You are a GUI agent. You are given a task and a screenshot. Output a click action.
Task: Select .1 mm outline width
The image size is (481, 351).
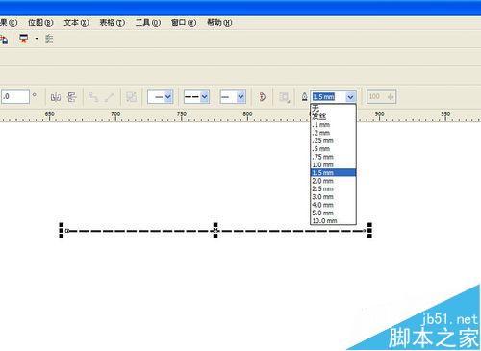(333, 125)
